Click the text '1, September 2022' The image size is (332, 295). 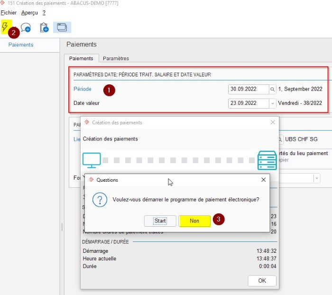300,89
